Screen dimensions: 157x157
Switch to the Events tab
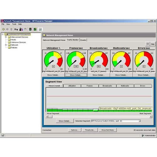tap(83, 40)
